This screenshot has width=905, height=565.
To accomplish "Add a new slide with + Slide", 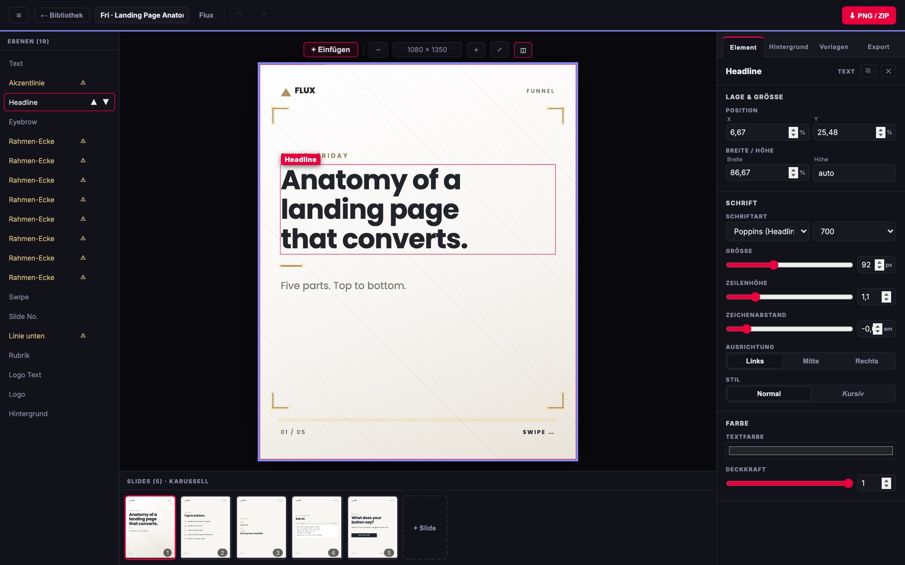I will tap(424, 527).
